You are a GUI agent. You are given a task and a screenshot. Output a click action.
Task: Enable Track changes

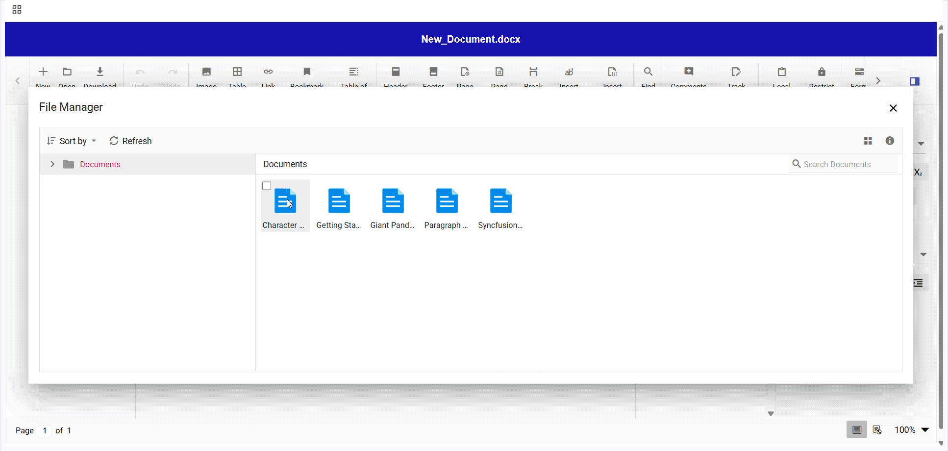pyautogui.click(x=737, y=76)
